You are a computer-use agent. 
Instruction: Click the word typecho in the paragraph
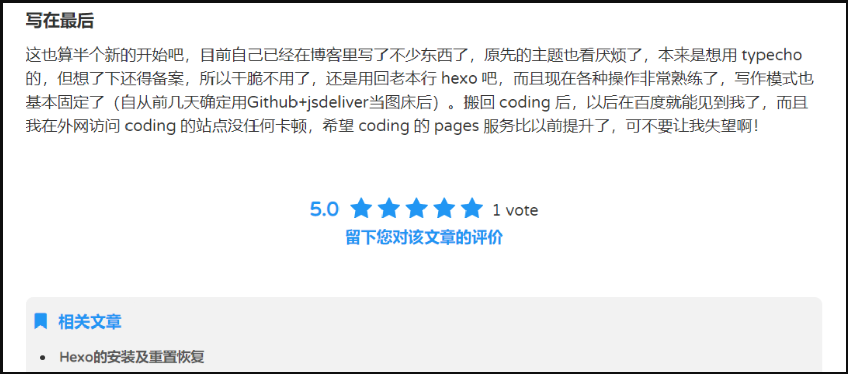coord(772,55)
